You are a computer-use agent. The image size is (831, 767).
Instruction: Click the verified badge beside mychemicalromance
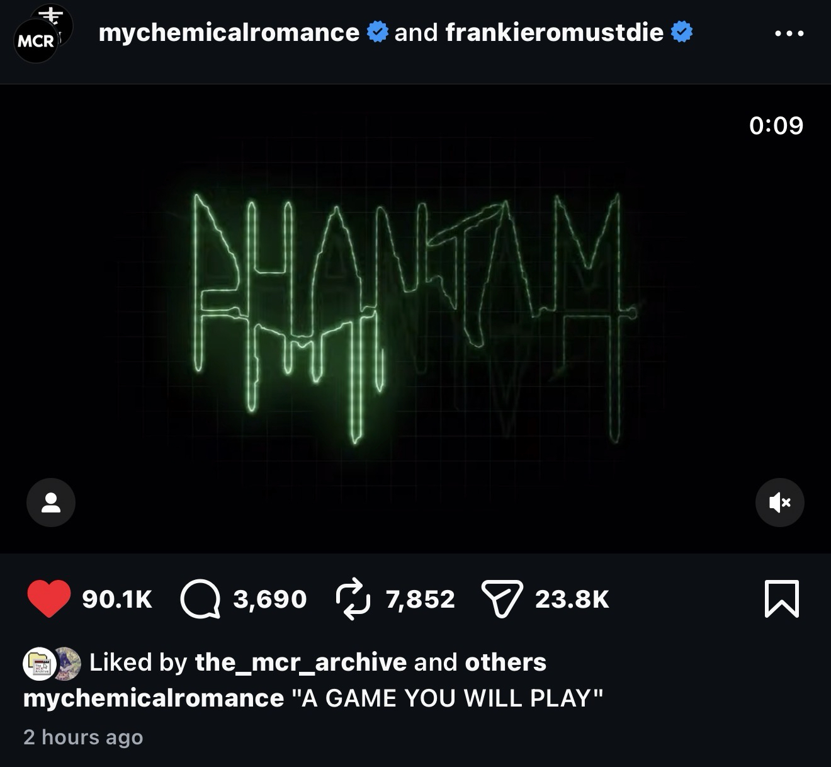coord(376,31)
